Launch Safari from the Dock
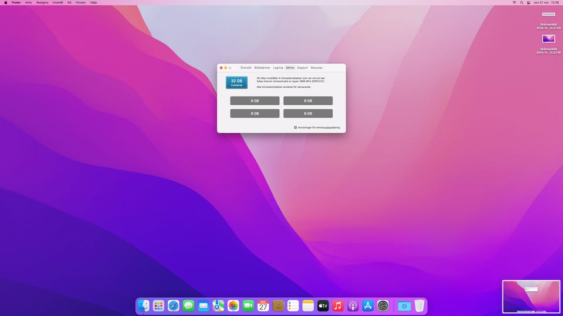Image resolution: width=563 pixels, height=316 pixels. pos(174,305)
